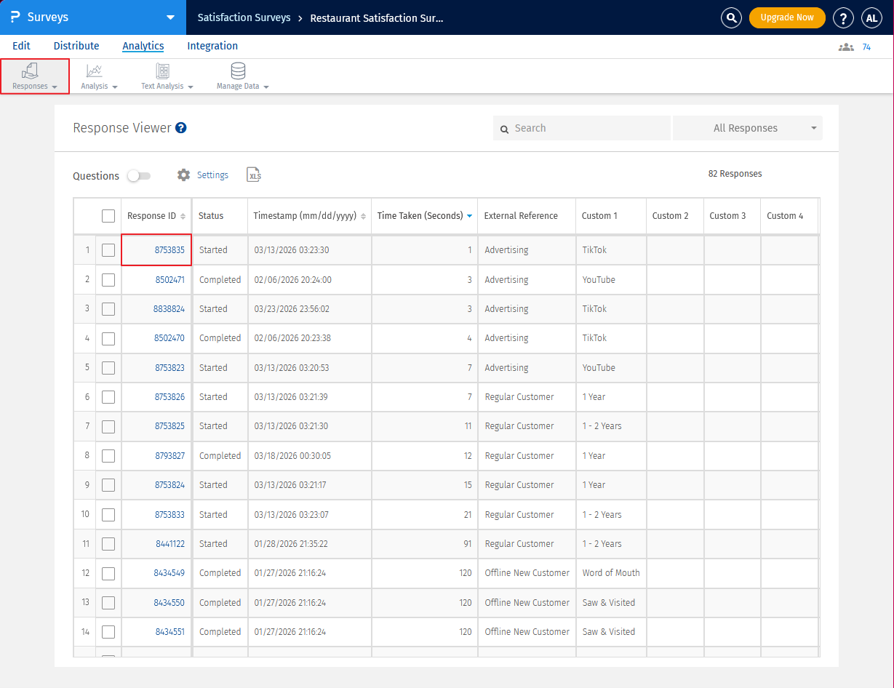Sort by Time Taken (Seconds) column arrow
The image size is (894, 688).
(469, 216)
